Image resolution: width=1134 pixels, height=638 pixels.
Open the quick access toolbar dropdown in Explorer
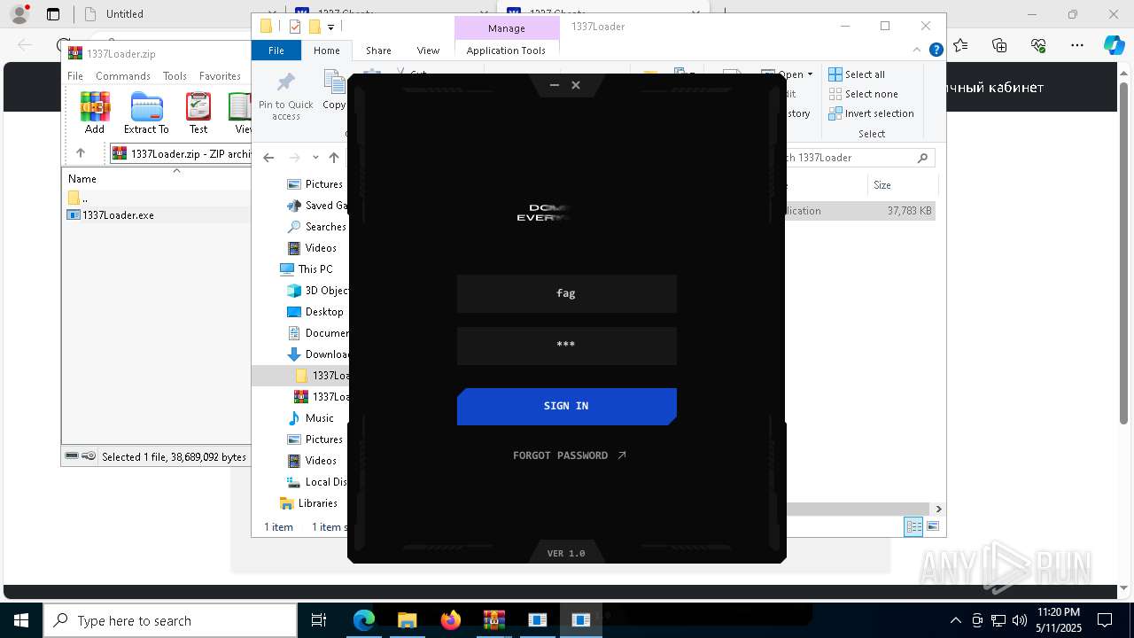click(330, 27)
